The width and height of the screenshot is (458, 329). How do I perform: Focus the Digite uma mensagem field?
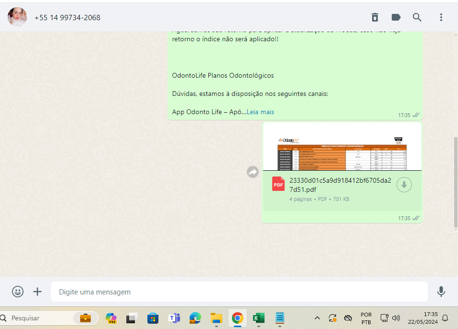(x=239, y=292)
